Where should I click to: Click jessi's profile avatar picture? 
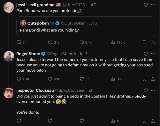click(9, 7)
